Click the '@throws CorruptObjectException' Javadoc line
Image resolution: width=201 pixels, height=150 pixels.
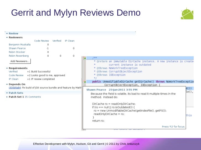118,71
